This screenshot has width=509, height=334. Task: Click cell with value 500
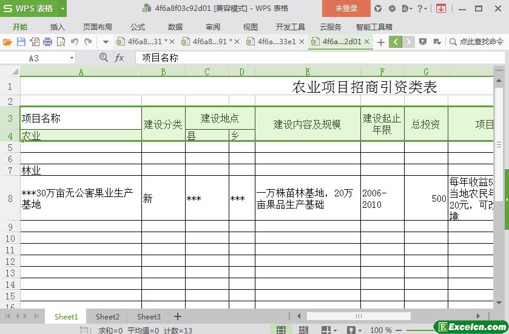[x=426, y=198]
